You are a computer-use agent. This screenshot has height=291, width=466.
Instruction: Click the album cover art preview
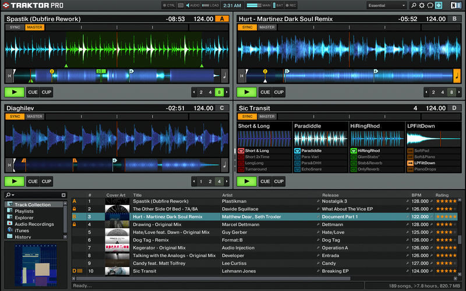point(36,265)
